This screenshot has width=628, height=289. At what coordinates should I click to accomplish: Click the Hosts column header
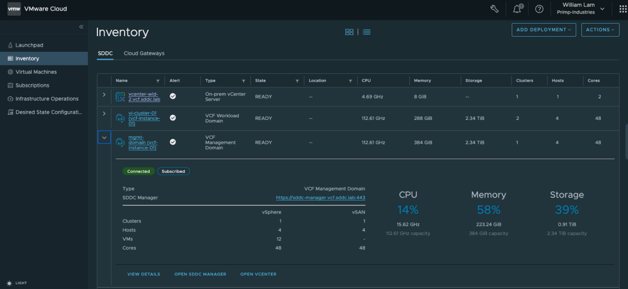pyautogui.click(x=557, y=81)
